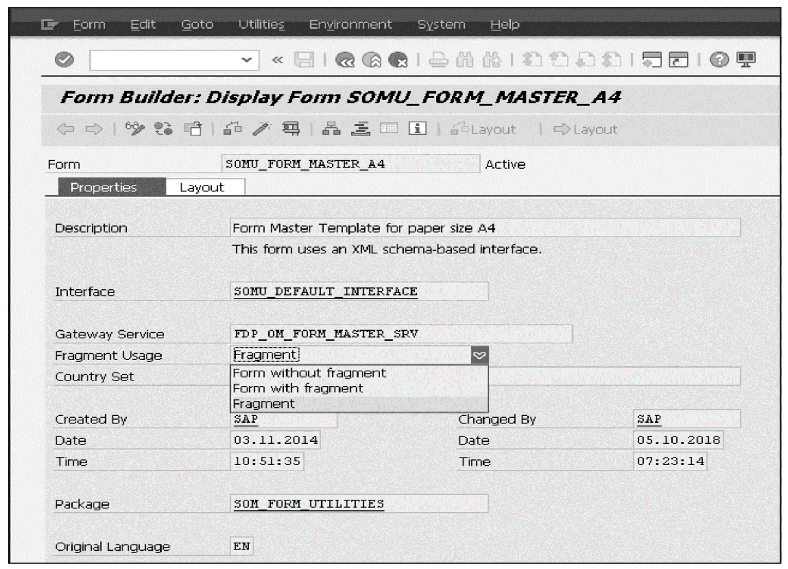Click the changed time 07:23:14
Viewport: 788px width, 569px height.
[x=670, y=461]
